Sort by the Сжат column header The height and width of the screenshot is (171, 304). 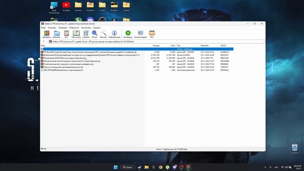173,46
